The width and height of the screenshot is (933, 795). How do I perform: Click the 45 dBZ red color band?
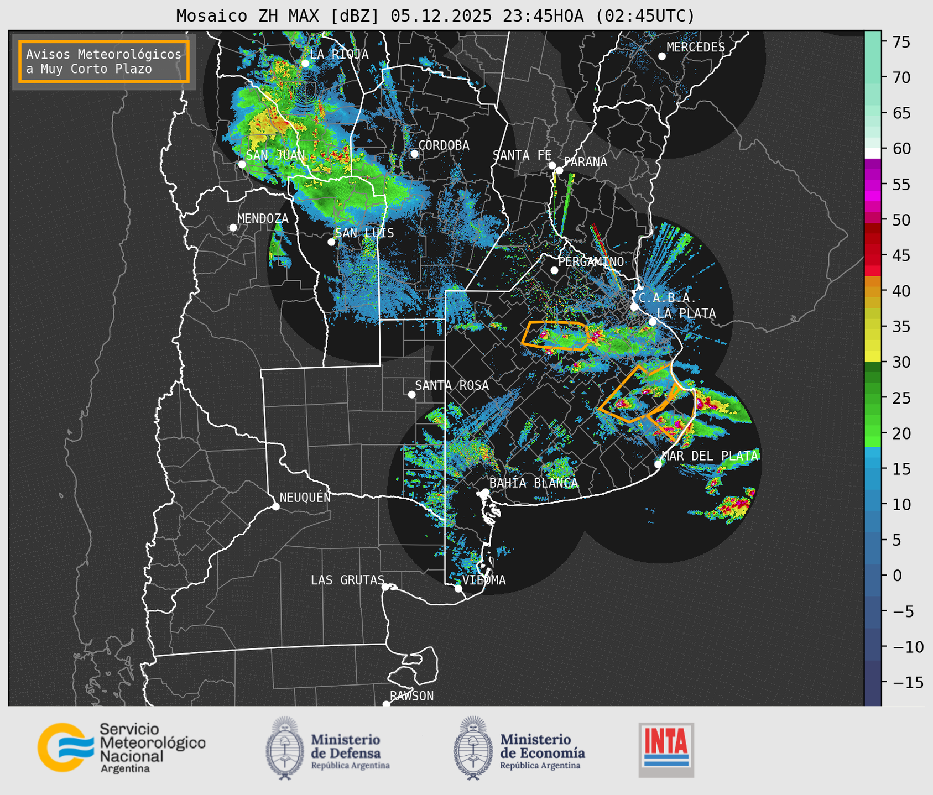pyautogui.click(x=873, y=255)
